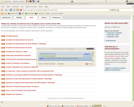
Task: Switch to Adobe Reader in the taskbar
Action: (x=84, y=106)
